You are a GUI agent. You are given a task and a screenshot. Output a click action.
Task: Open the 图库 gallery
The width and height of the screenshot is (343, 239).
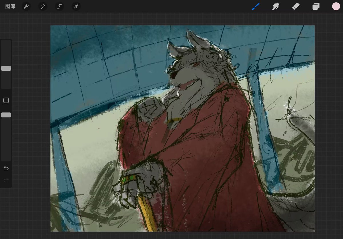click(x=11, y=6)
